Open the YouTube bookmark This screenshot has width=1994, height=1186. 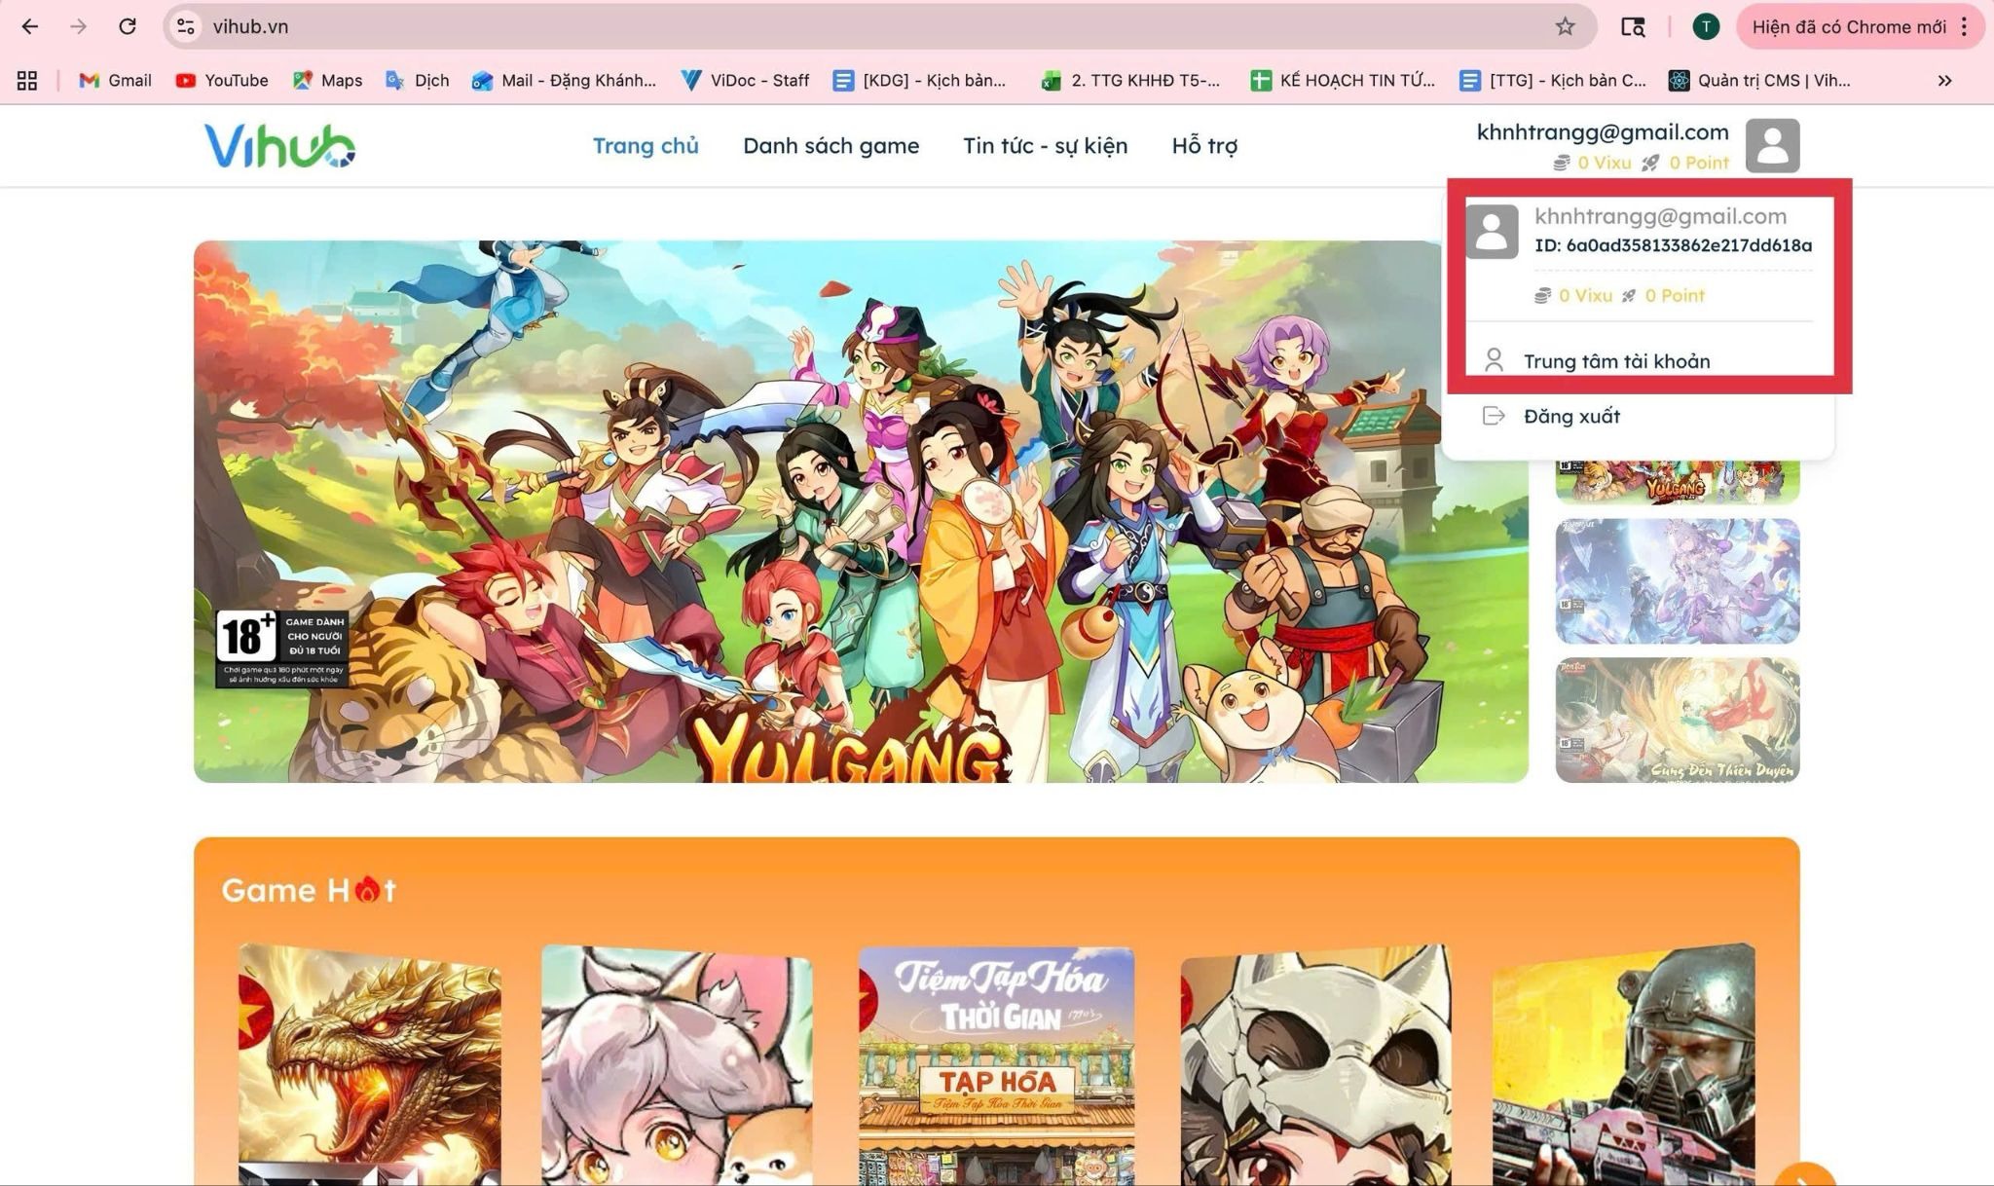(x=222, y=80)
